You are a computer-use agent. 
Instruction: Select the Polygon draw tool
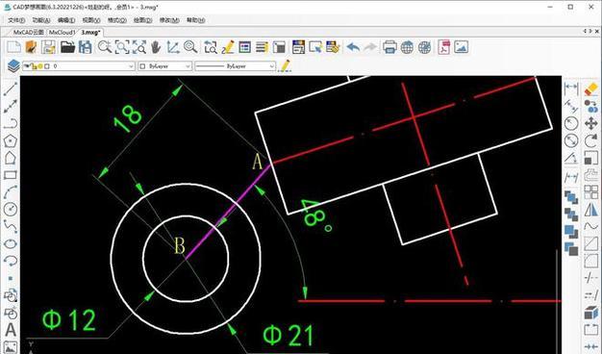coord(11,140)
